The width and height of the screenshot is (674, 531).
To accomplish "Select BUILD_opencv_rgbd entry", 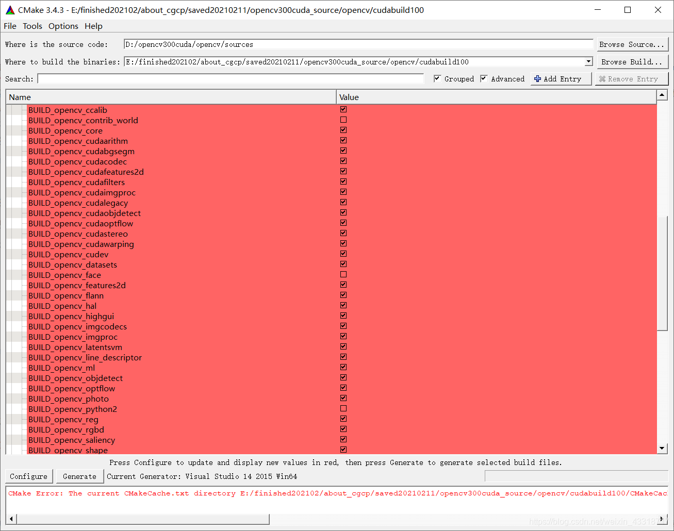I will (x=66, y=430).
